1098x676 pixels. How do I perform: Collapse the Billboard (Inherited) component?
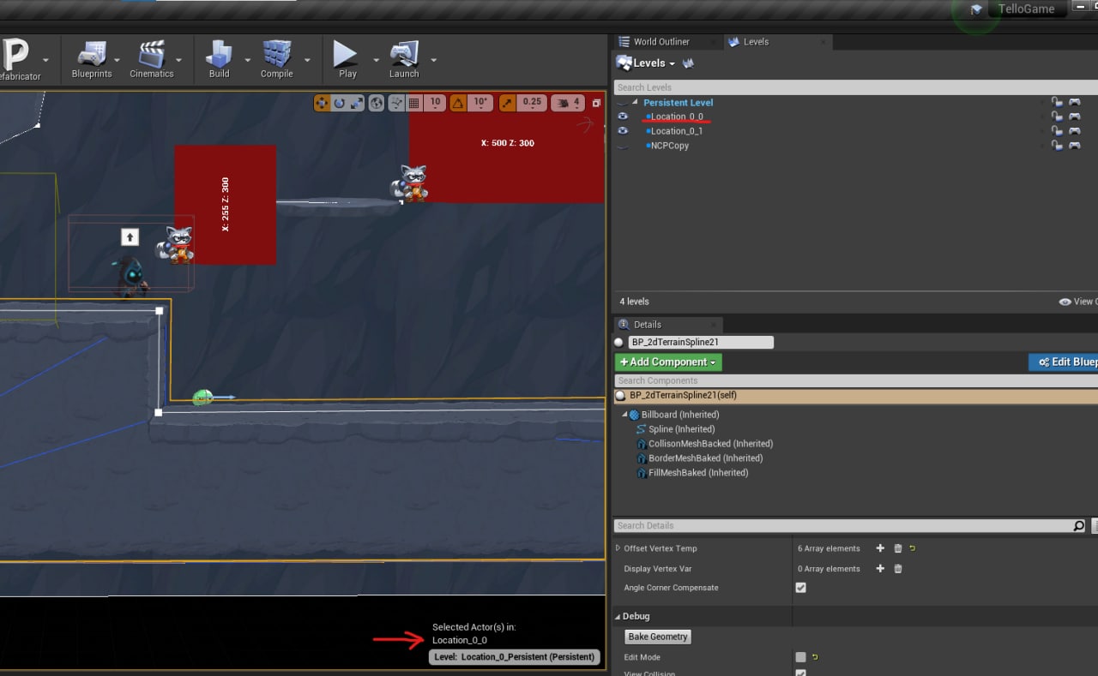pyautogui.click(x=624, y=415)
